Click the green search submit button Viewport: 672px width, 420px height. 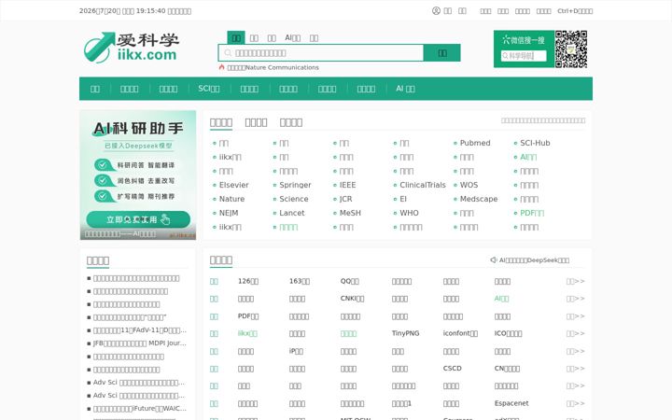442,52
